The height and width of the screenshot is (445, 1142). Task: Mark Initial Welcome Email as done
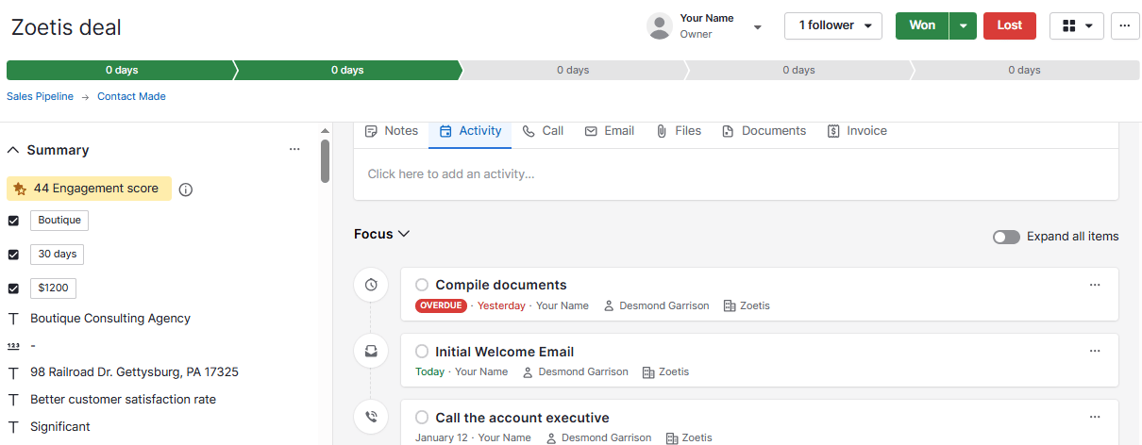point(422,352)
